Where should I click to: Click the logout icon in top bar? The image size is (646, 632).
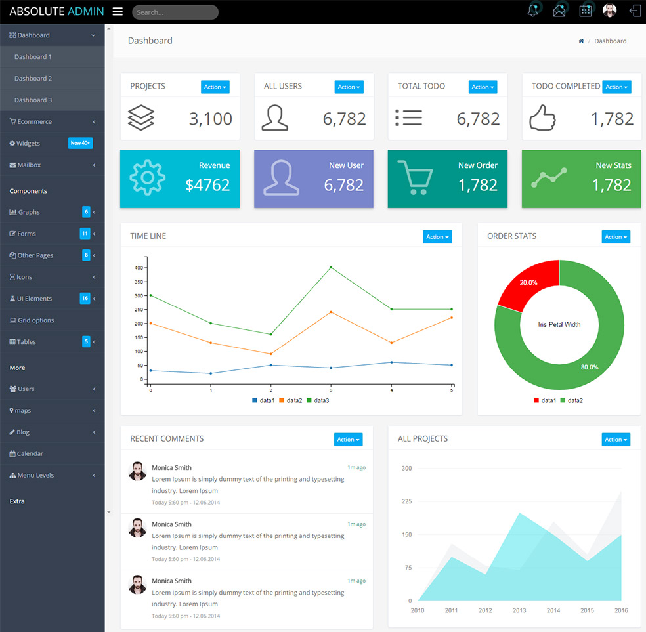click(x=634, y=10)
